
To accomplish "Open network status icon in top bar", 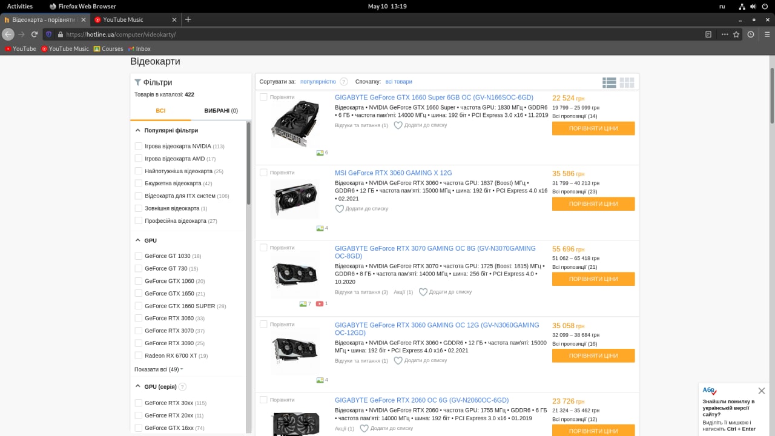I will point(742,6).
